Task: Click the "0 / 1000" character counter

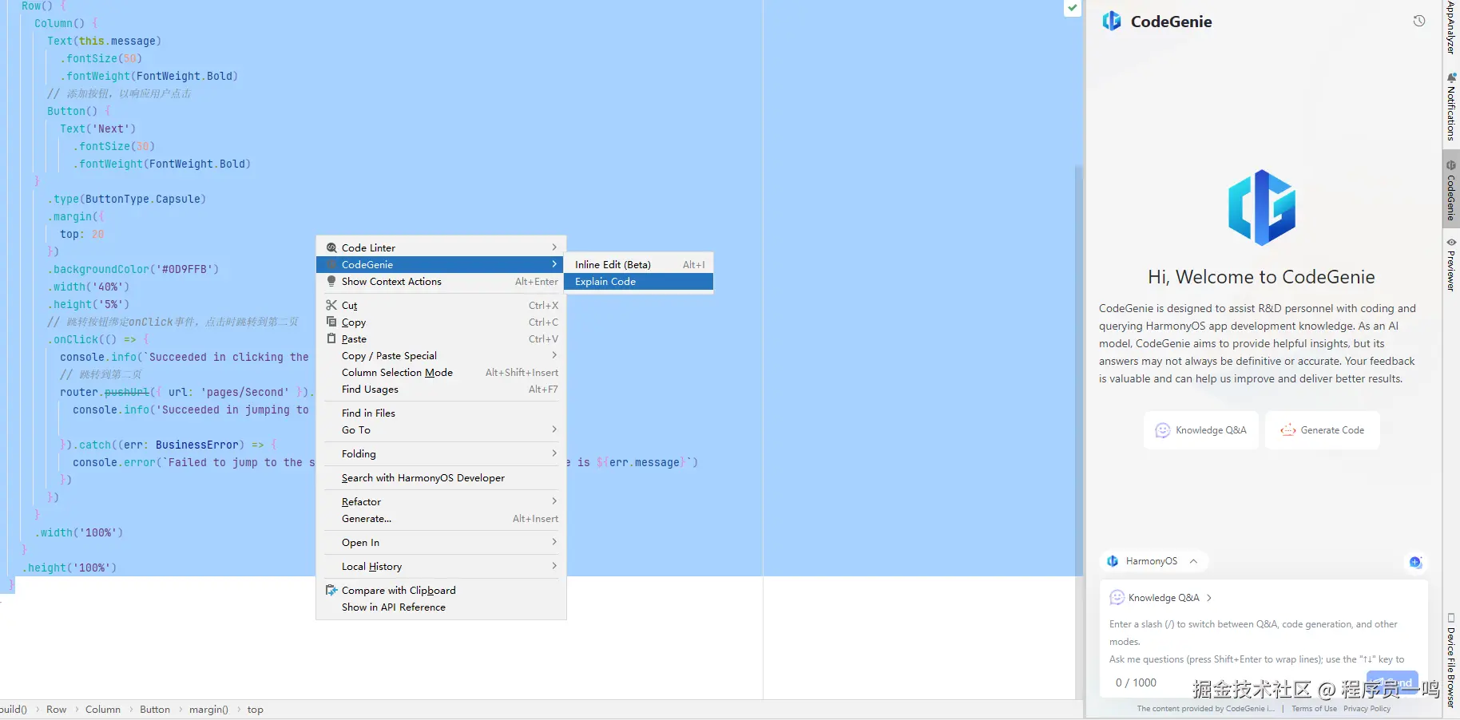Action: (x=1136, y=683)
